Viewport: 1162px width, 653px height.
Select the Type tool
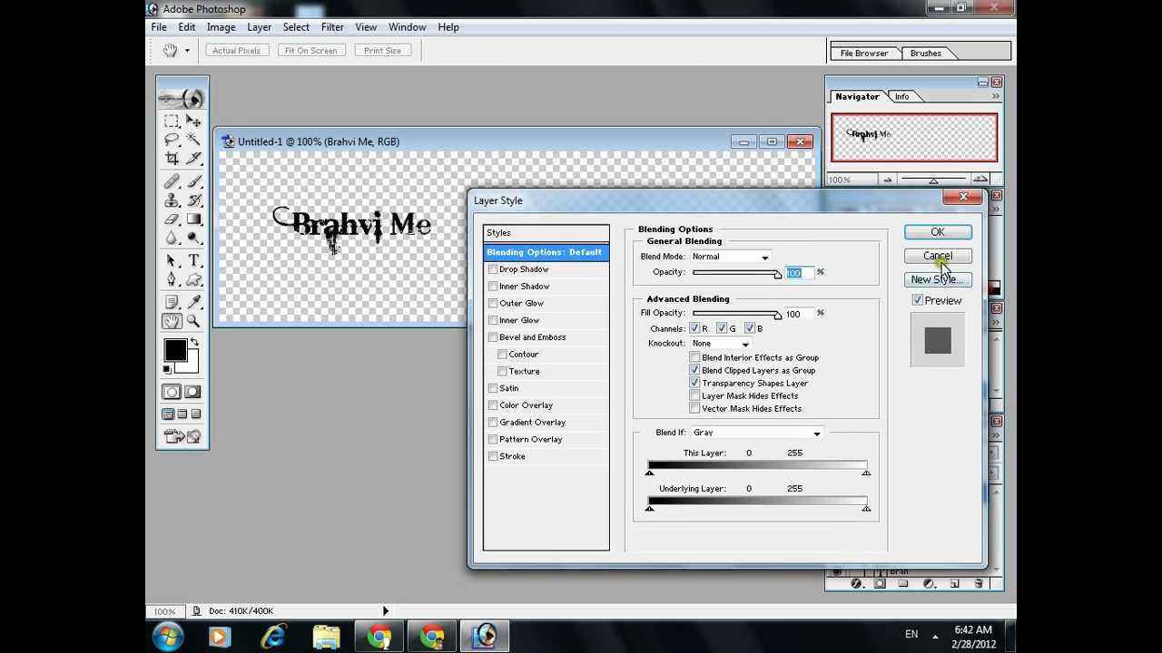click(193, 261)
